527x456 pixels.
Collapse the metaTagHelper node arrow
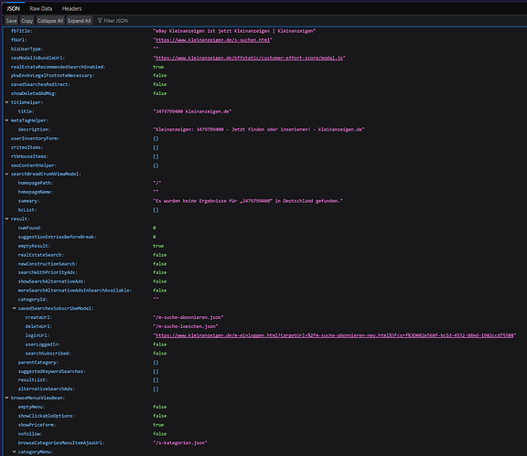(6, 121)
